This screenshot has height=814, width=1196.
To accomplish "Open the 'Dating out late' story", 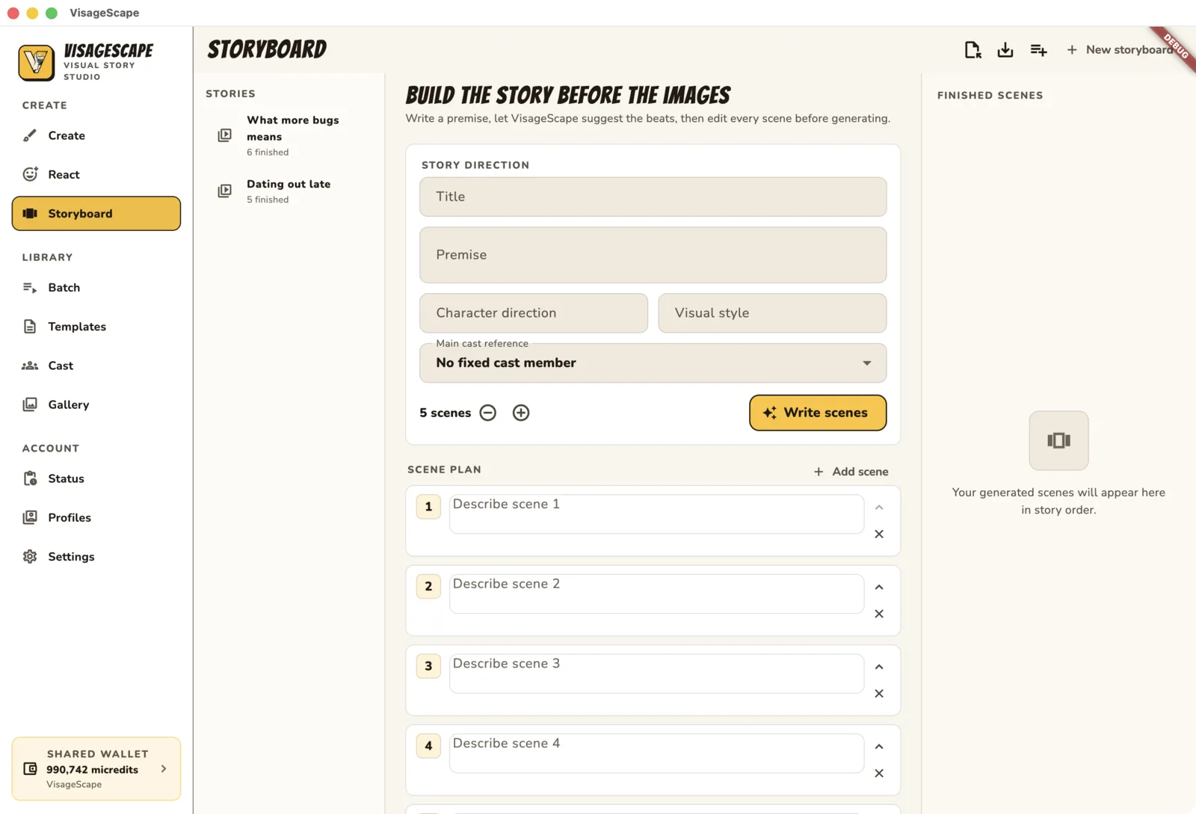I will click(x=289, y=191).
